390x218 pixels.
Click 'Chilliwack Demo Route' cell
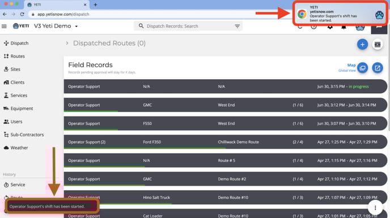pyautogui.click(x=238, y=142)
